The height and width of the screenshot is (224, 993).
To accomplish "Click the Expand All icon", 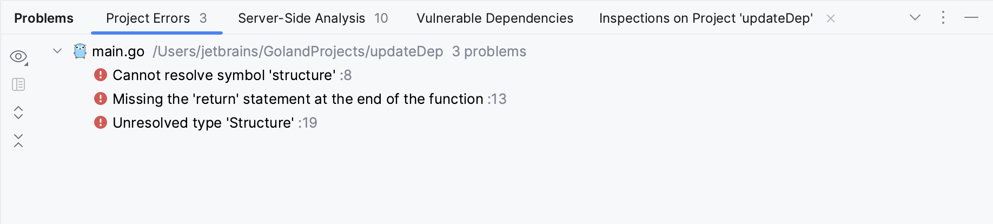I will tap(18, 113).
